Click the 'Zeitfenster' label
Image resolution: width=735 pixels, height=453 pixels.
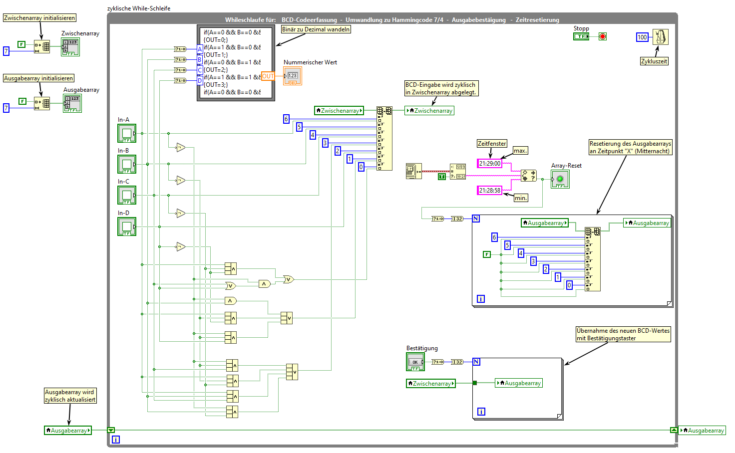tap(492, 144)
